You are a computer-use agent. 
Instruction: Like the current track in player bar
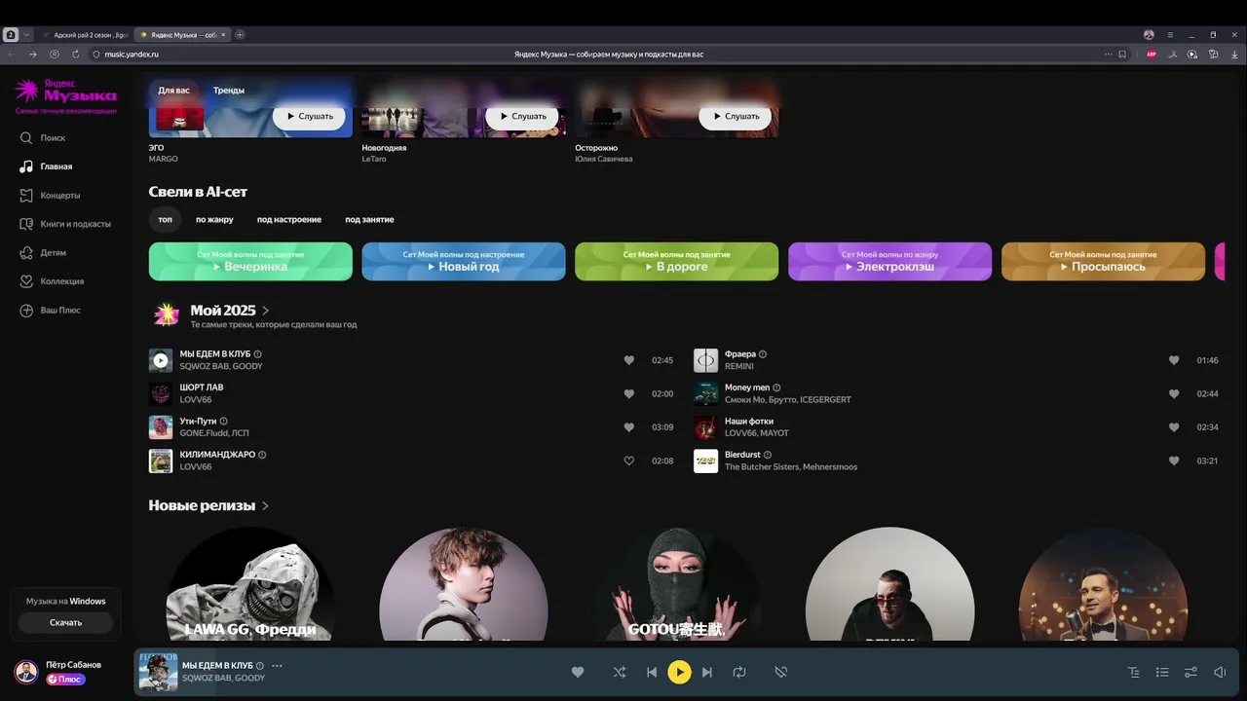click(x=578, y=672)
